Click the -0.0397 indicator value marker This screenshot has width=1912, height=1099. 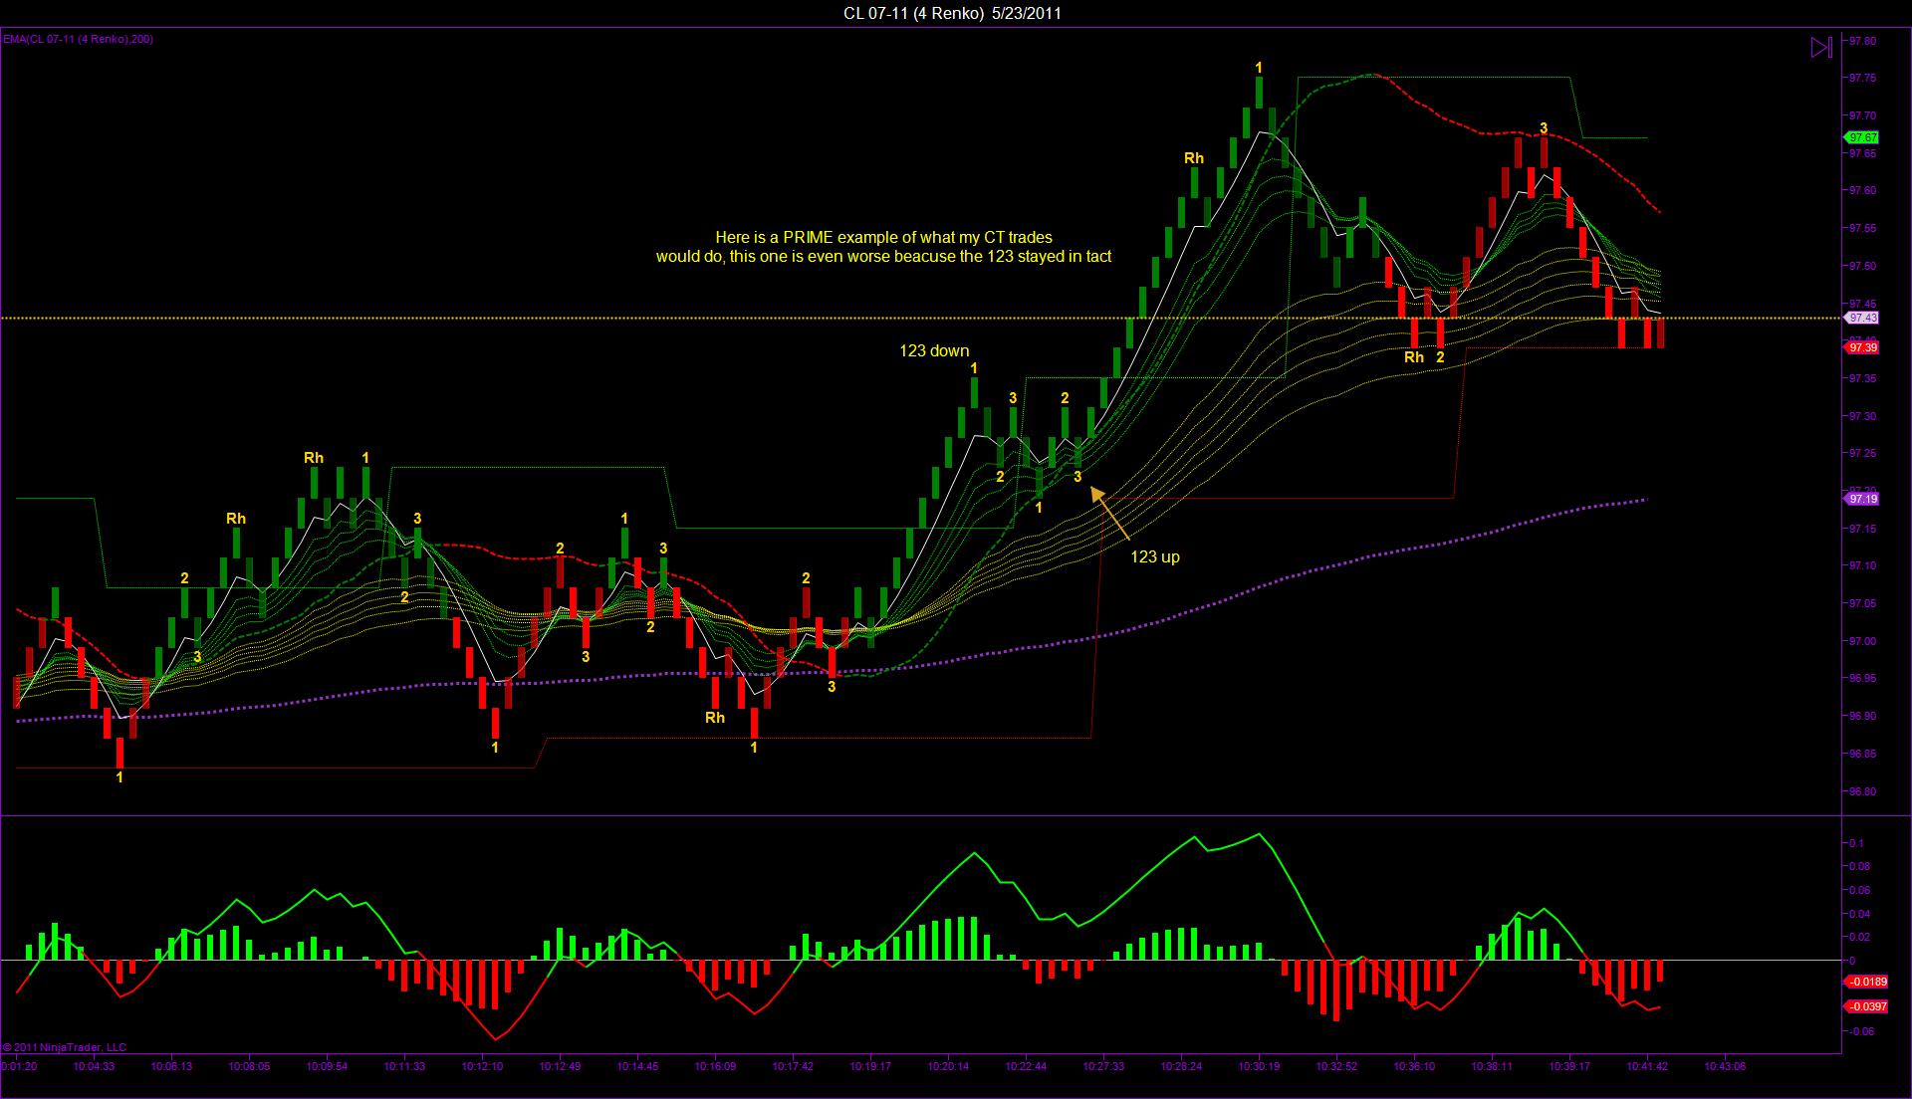coord(1866,1006)
